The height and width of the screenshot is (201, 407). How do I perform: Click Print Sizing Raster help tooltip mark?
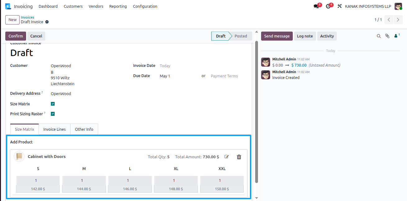[x=45, y=113]
